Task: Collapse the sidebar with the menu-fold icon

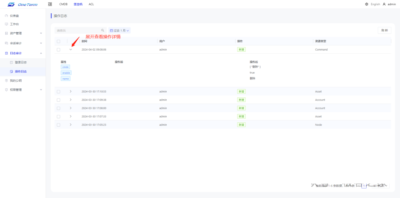Action: (50, 4)
